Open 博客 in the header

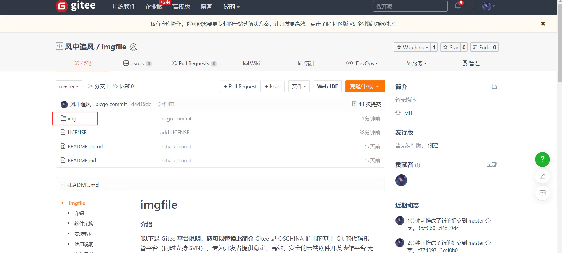(206, 6)
